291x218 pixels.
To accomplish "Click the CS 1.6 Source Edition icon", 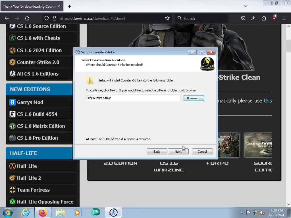I will point(13,26).
